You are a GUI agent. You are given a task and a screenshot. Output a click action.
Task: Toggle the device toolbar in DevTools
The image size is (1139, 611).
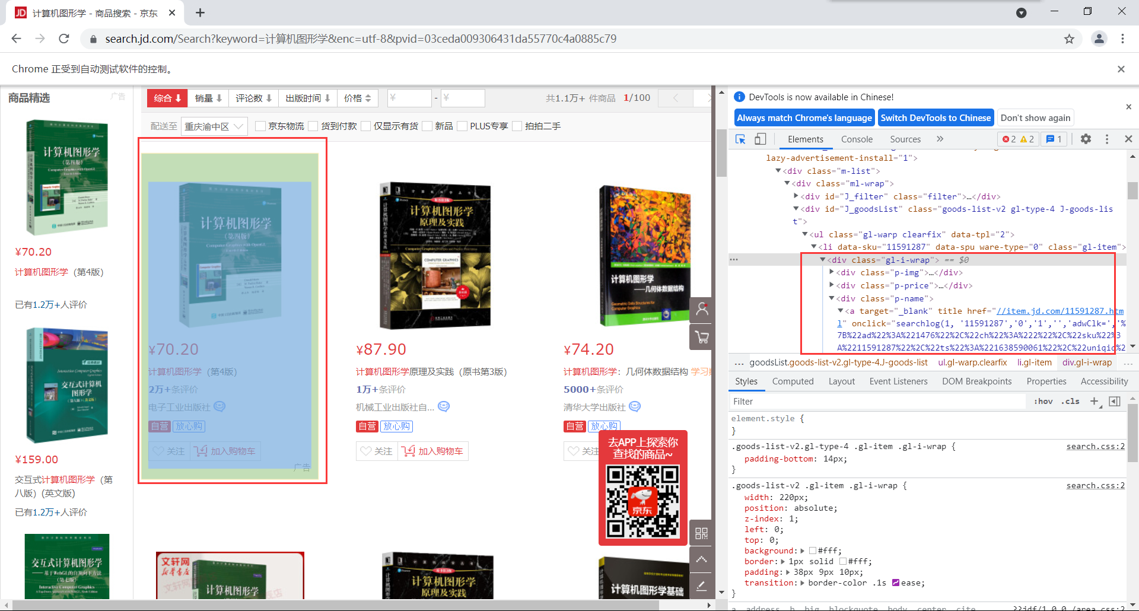tap(761, 139)
